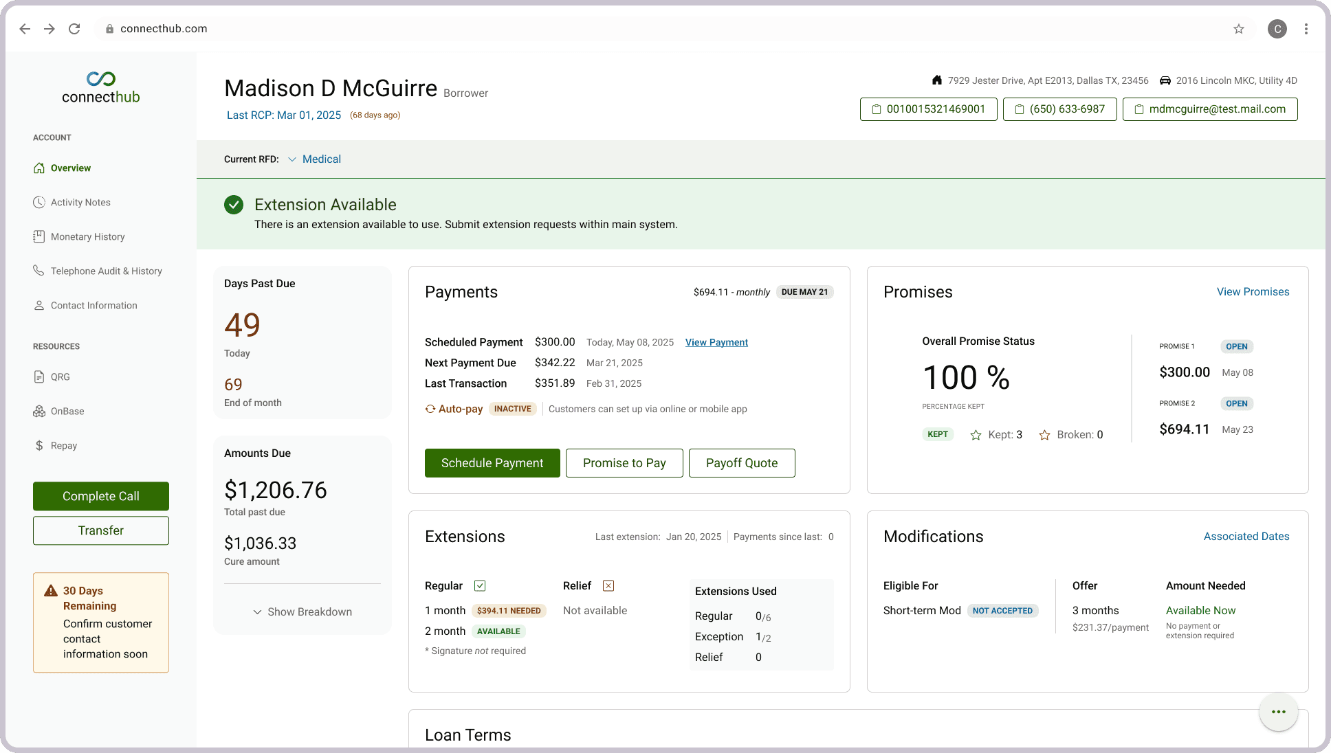This screenshot has width=1331, height=753.
Task: Open the floating three-dots menu
Action: coord(1278,712)
